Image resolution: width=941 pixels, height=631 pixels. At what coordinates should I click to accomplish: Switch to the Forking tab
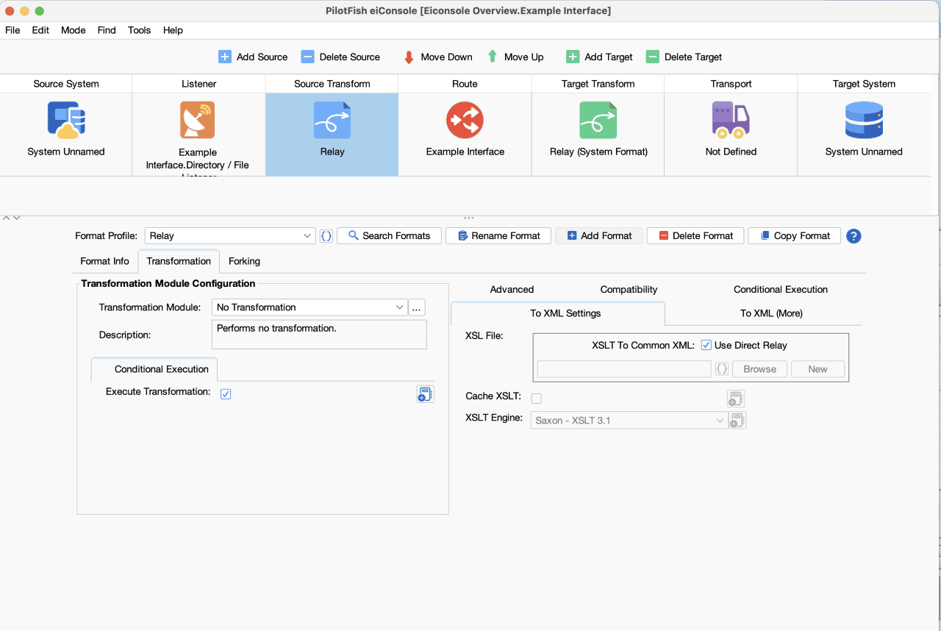[x=244, y=261]
